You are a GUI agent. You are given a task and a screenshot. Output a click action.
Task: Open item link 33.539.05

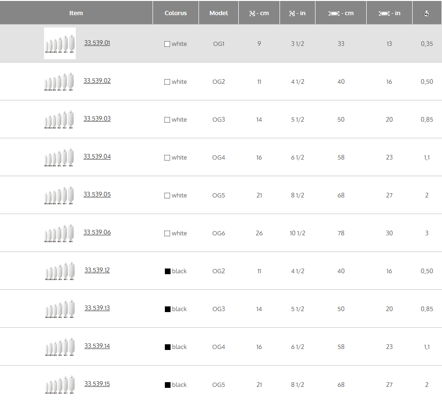(97, 195)
